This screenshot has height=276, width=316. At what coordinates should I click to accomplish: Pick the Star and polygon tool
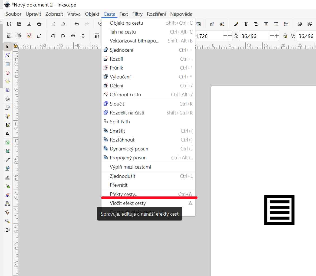coord(8,81)
